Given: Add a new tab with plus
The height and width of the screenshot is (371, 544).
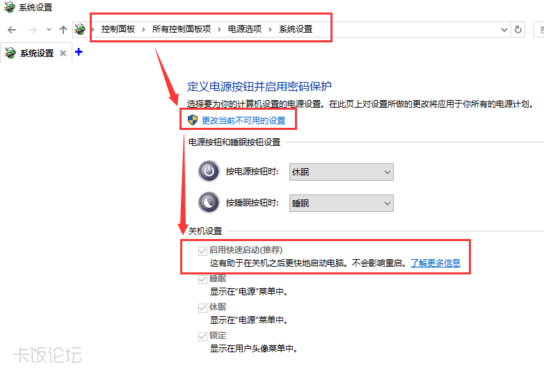Looking at the screenshot, I should tap(79, 52).
